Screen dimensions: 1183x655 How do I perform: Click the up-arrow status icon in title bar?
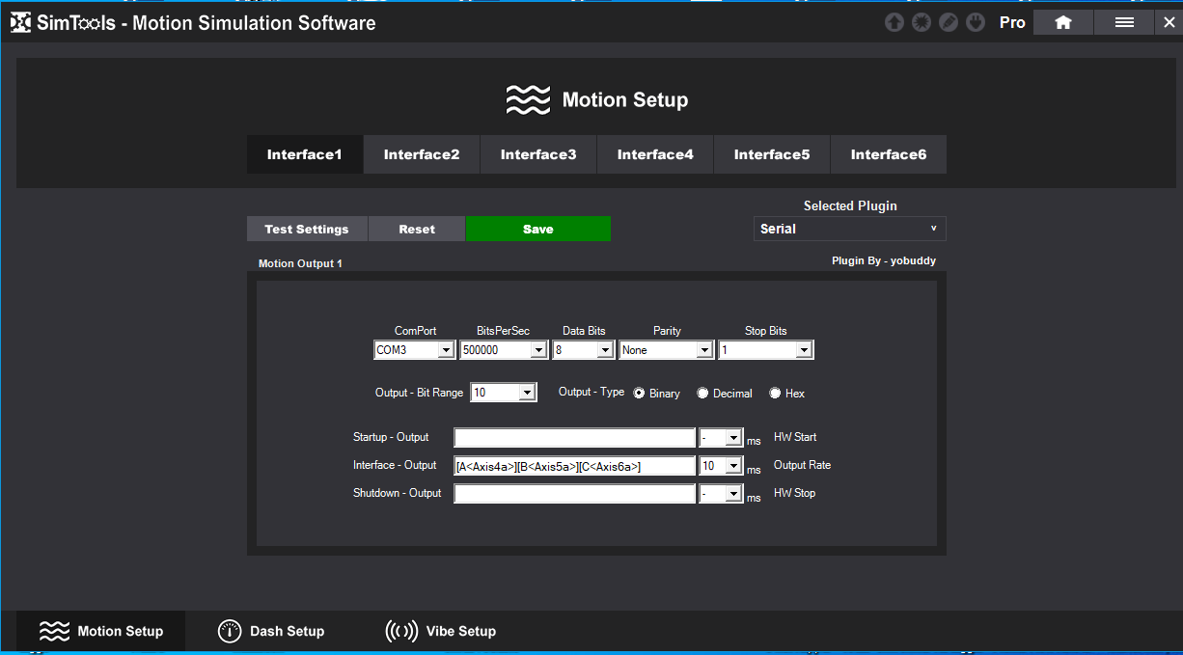(x=894, y=22)
